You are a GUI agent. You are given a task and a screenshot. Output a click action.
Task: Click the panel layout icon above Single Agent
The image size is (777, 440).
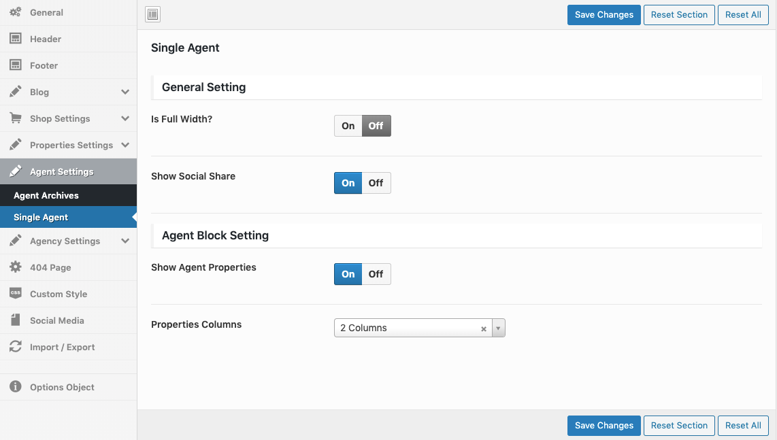(152, 14)
